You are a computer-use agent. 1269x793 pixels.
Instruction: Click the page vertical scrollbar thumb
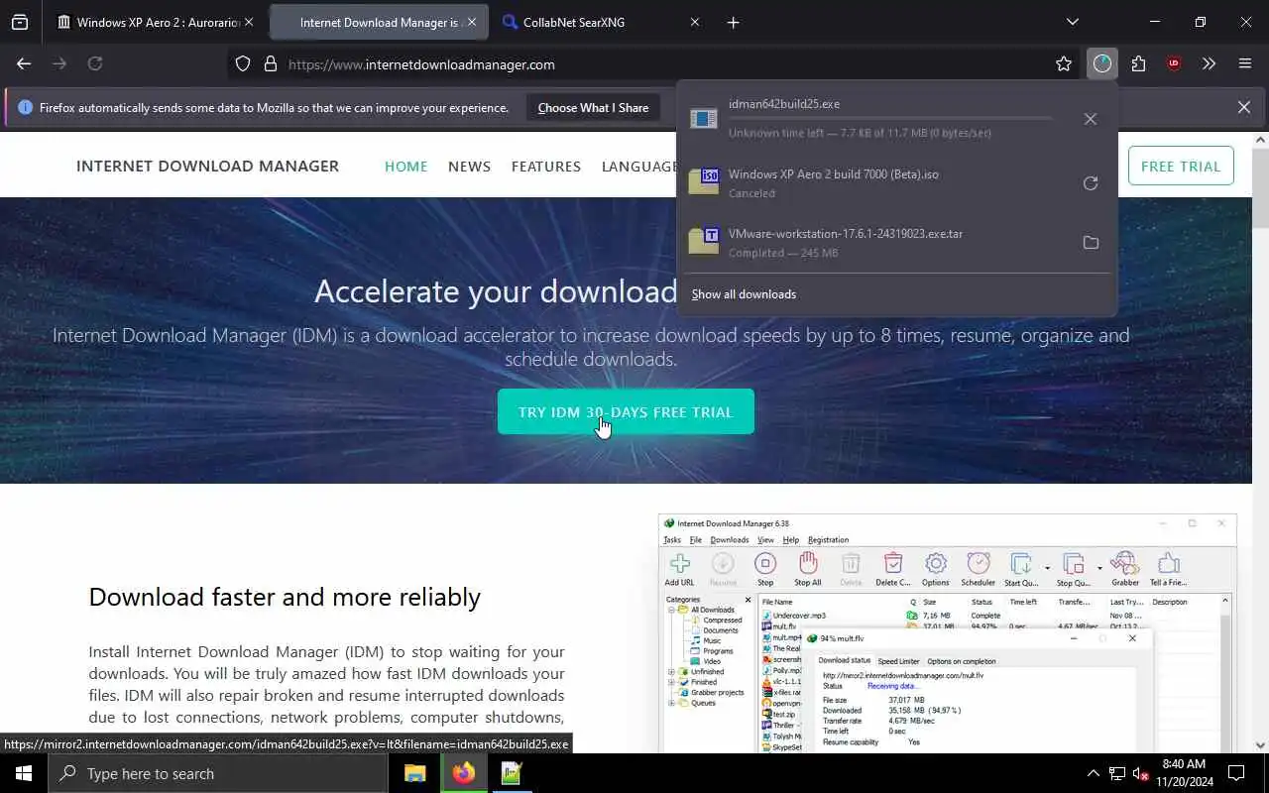pos(1260,190)
